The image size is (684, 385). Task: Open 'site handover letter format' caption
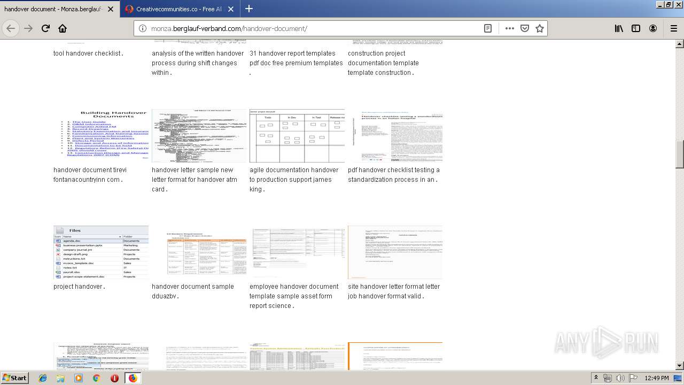[x=394, y=291]
